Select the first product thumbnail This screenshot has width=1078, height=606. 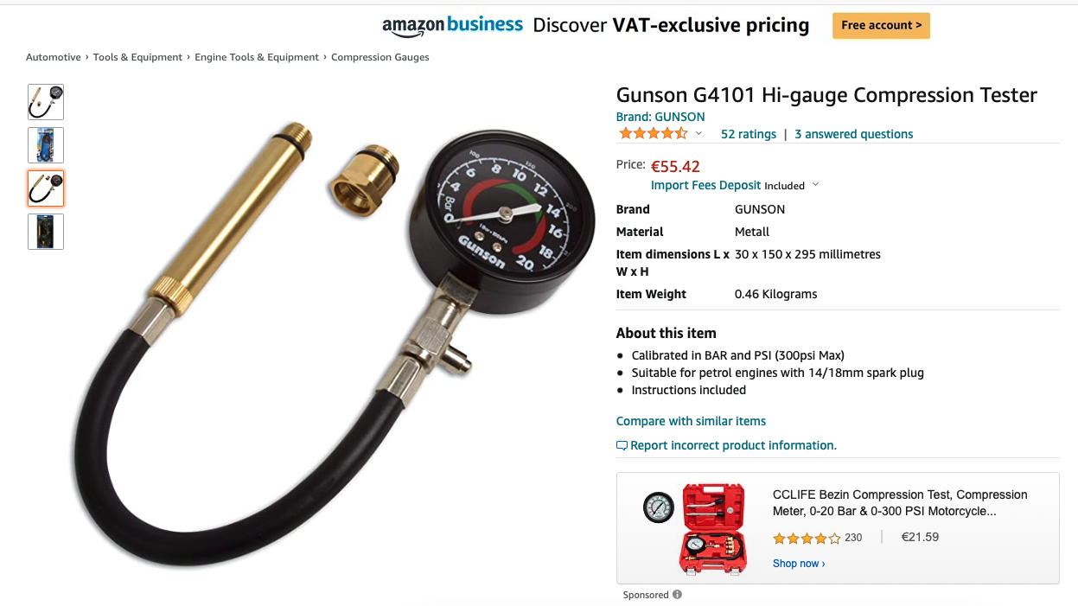click(46, 102)
